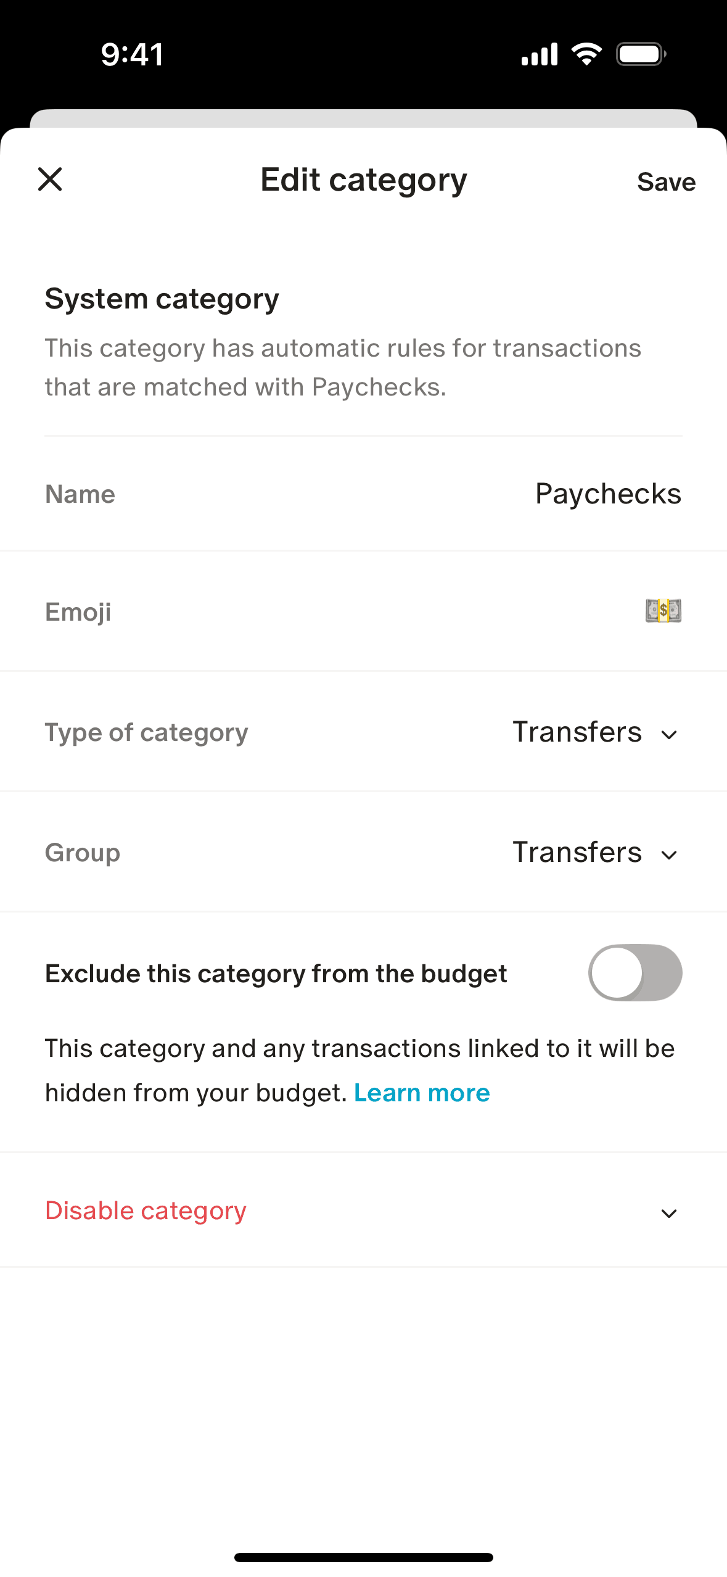The width and height of the screenshot is (727, 1577).
Task: Tap the Edit category title
Action: (x=363, y=180)
